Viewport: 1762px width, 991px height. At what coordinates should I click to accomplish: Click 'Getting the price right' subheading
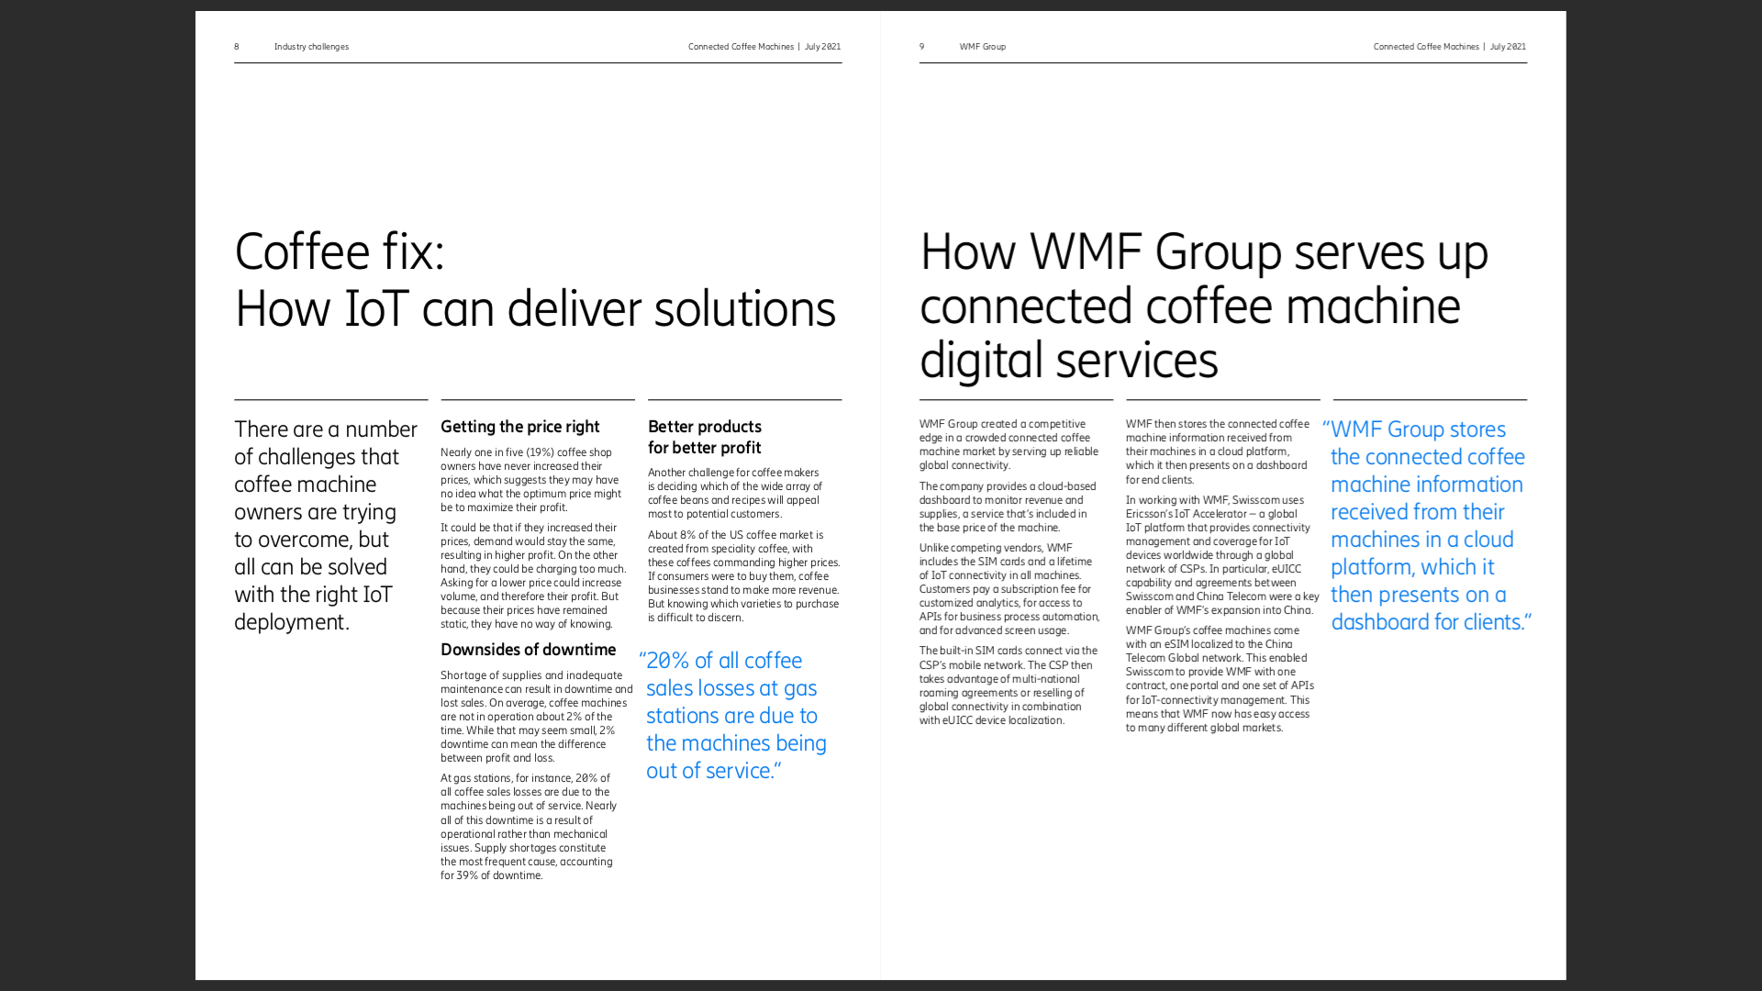[x=519, y=427]
